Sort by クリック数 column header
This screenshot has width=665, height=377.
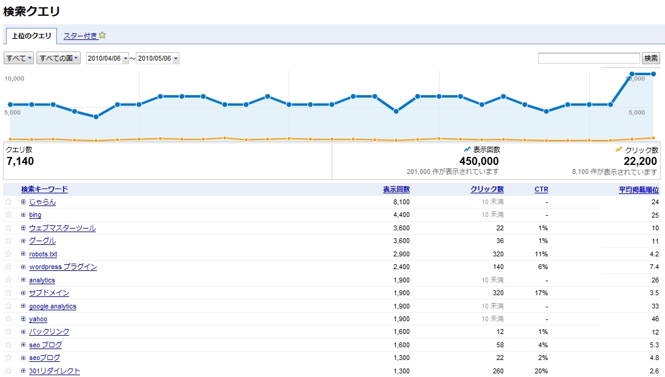(x=487, y=189)
